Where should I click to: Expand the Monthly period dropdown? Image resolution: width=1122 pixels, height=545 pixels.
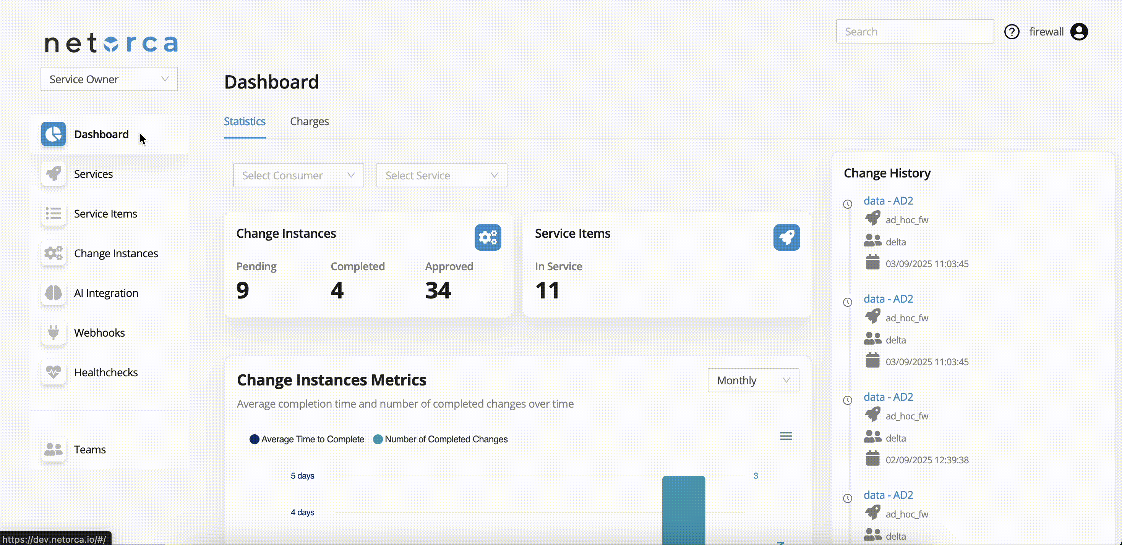(x=752, y=380)
